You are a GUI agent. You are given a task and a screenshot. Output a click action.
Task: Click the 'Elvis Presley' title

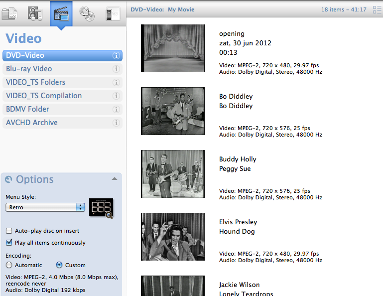pos(238,222)
